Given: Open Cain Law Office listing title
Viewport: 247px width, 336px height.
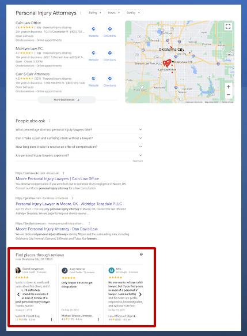Looking at the screenshot, I should coord(28,23).
